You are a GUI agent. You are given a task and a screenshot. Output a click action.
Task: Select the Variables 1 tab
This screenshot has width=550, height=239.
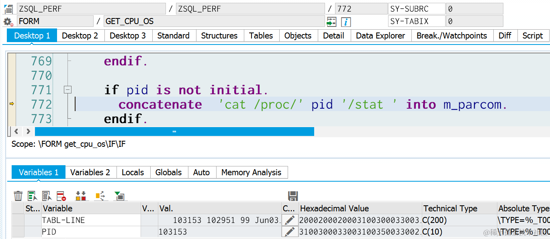click(x=39, y=172)
